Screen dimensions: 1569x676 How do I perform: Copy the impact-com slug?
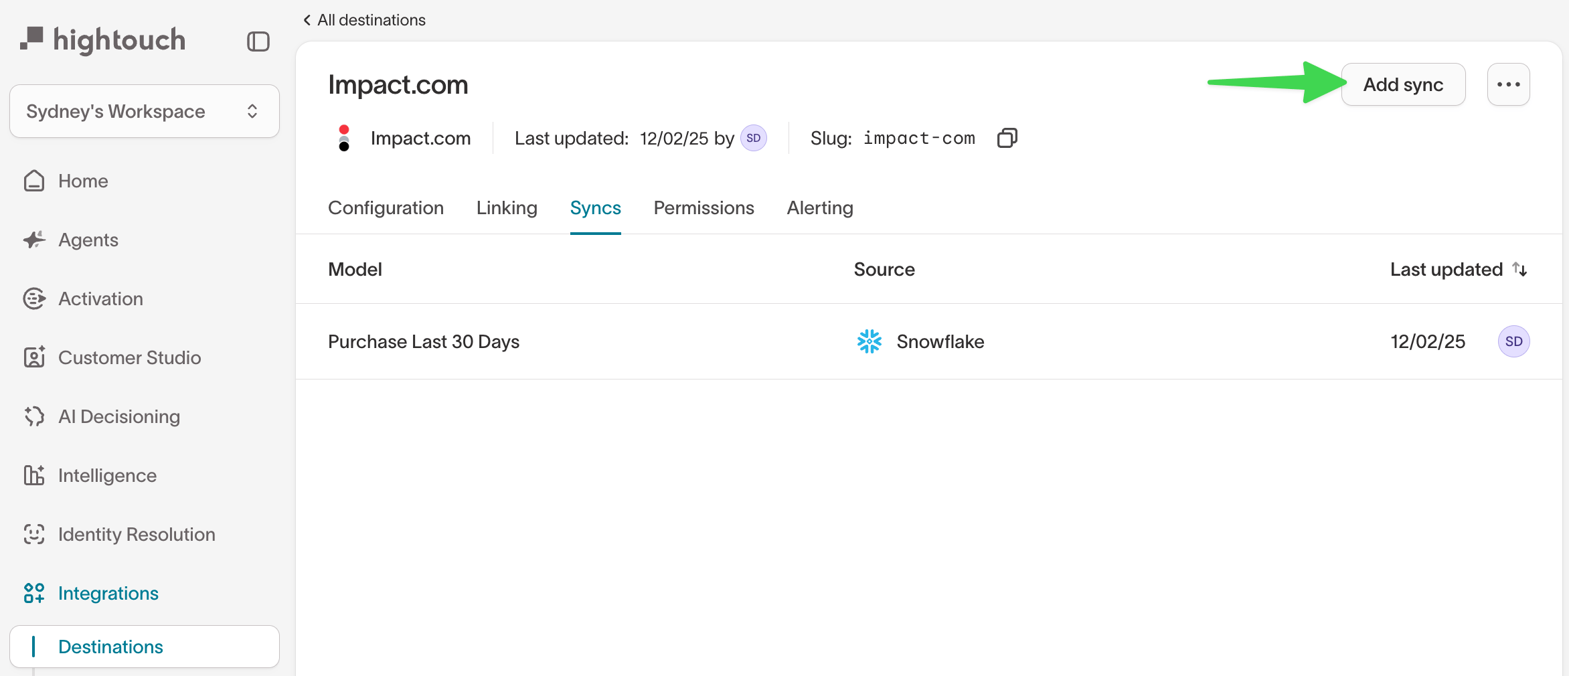click(x=1007, y=138)
